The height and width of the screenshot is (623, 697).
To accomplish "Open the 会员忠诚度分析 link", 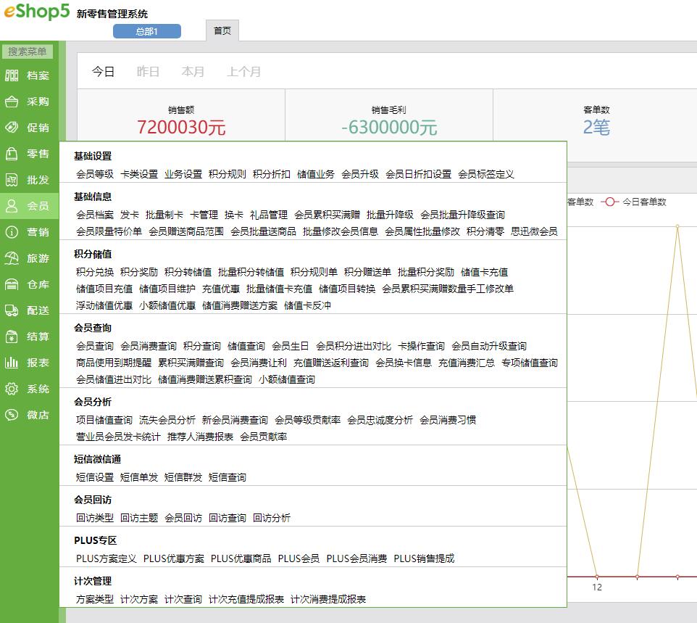I will click(x=380, y=420).
